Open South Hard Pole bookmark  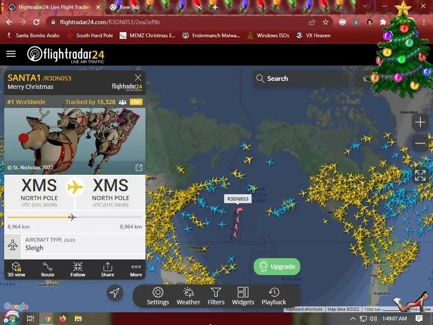tap(90, 36)
